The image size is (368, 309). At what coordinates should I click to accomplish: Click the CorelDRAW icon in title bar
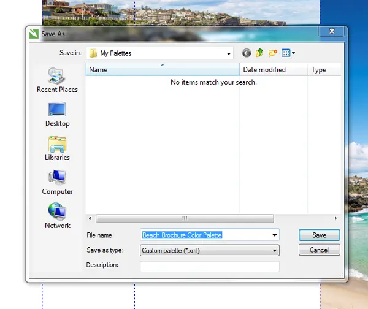pos(34,34)
